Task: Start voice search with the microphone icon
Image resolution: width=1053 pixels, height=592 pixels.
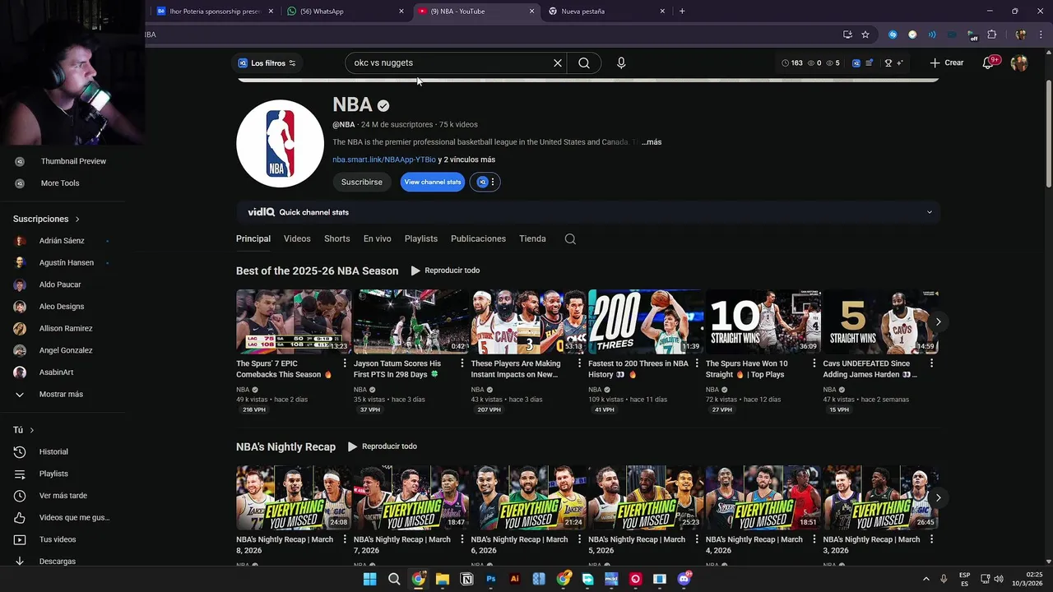Action: coord(621,63)
